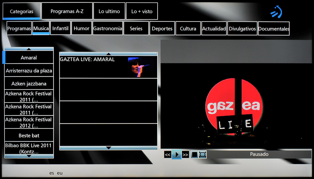Select the Documentales category
314x179 pixels.
point(274,29)
